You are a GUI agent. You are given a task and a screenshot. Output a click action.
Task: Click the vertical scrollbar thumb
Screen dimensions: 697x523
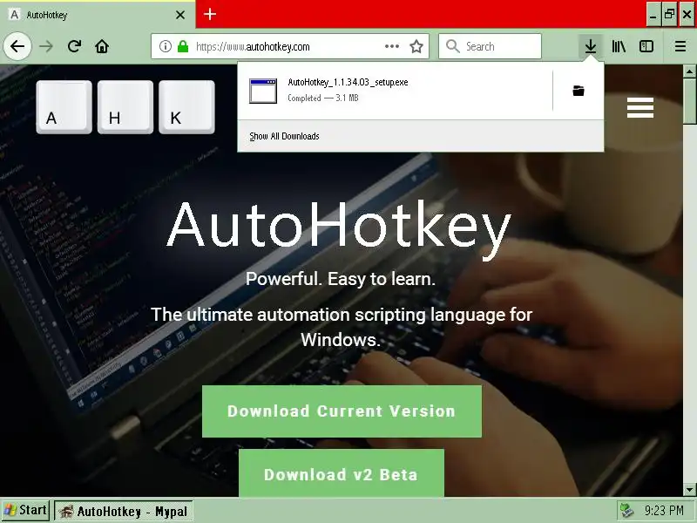pos(689,101)
